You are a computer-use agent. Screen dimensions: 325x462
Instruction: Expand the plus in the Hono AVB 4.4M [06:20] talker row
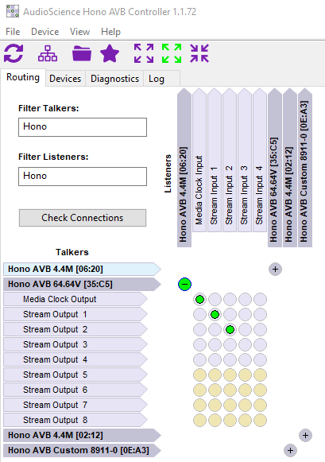pos(275,269)
